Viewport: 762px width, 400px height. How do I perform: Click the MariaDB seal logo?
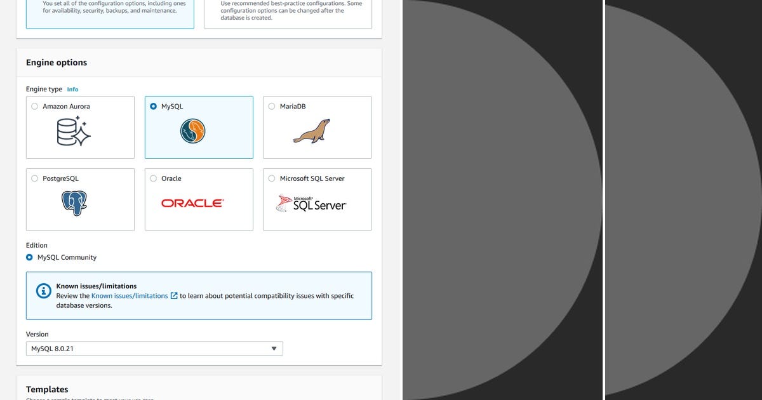(x=311, y=131)
